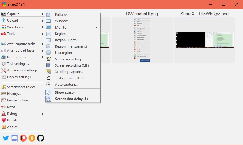Open the GitHub icon link
243x145 pixels.
pyautogui.click(x=41, y=138)
